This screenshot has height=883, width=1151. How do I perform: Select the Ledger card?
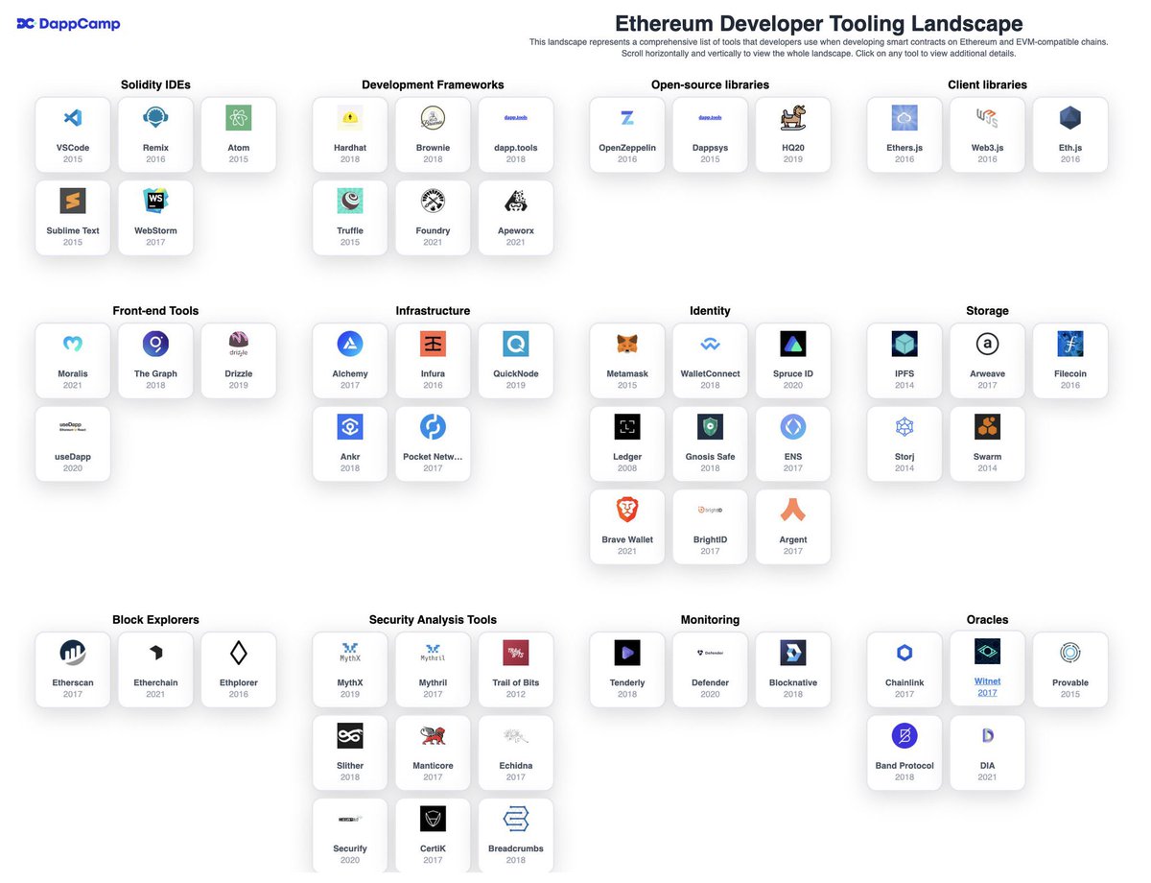click(627, 443)
